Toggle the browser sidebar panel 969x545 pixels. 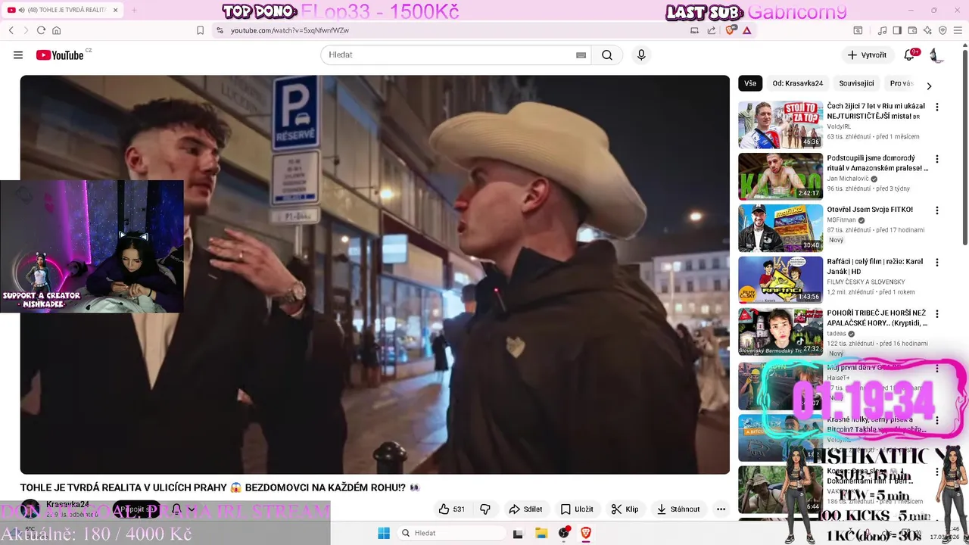pyautogui.click(x=897, y=30)
